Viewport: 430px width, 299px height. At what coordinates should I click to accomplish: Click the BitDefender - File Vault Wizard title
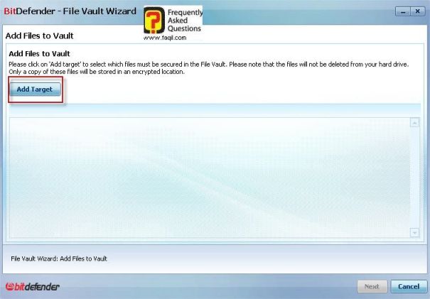point(70,11)
